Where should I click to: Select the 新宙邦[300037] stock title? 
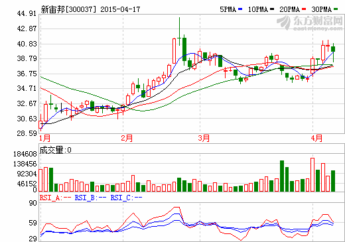coord(69,9)
